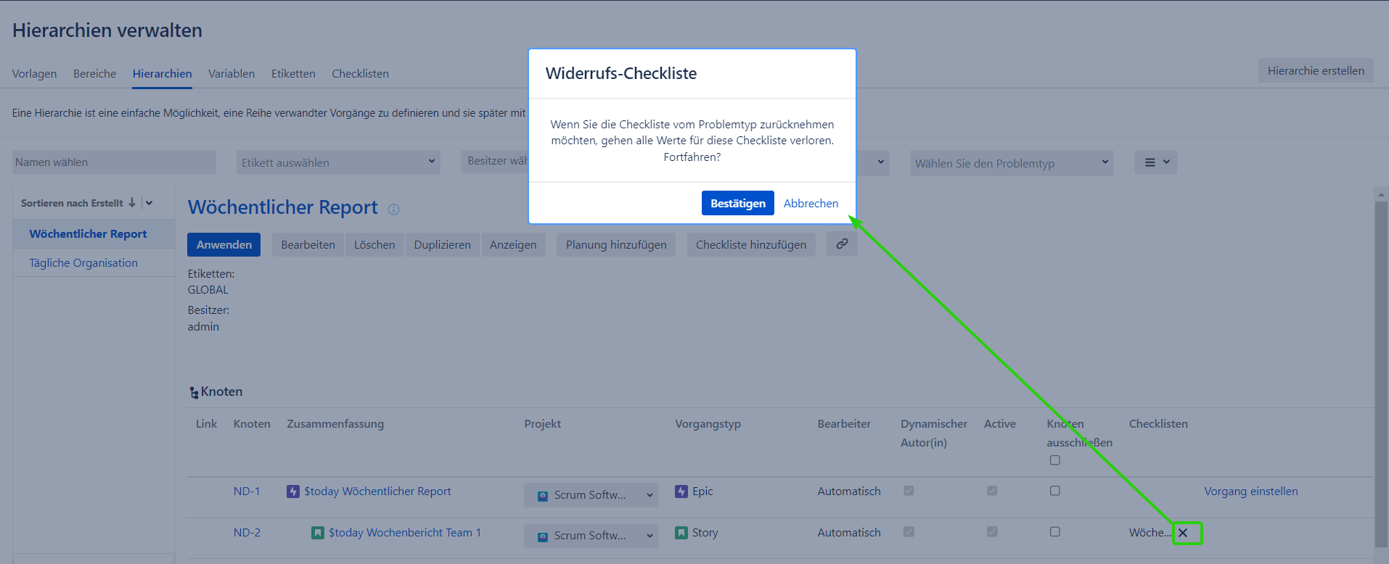Click Abbrechen to cancel the dialog

click(811, 204)
